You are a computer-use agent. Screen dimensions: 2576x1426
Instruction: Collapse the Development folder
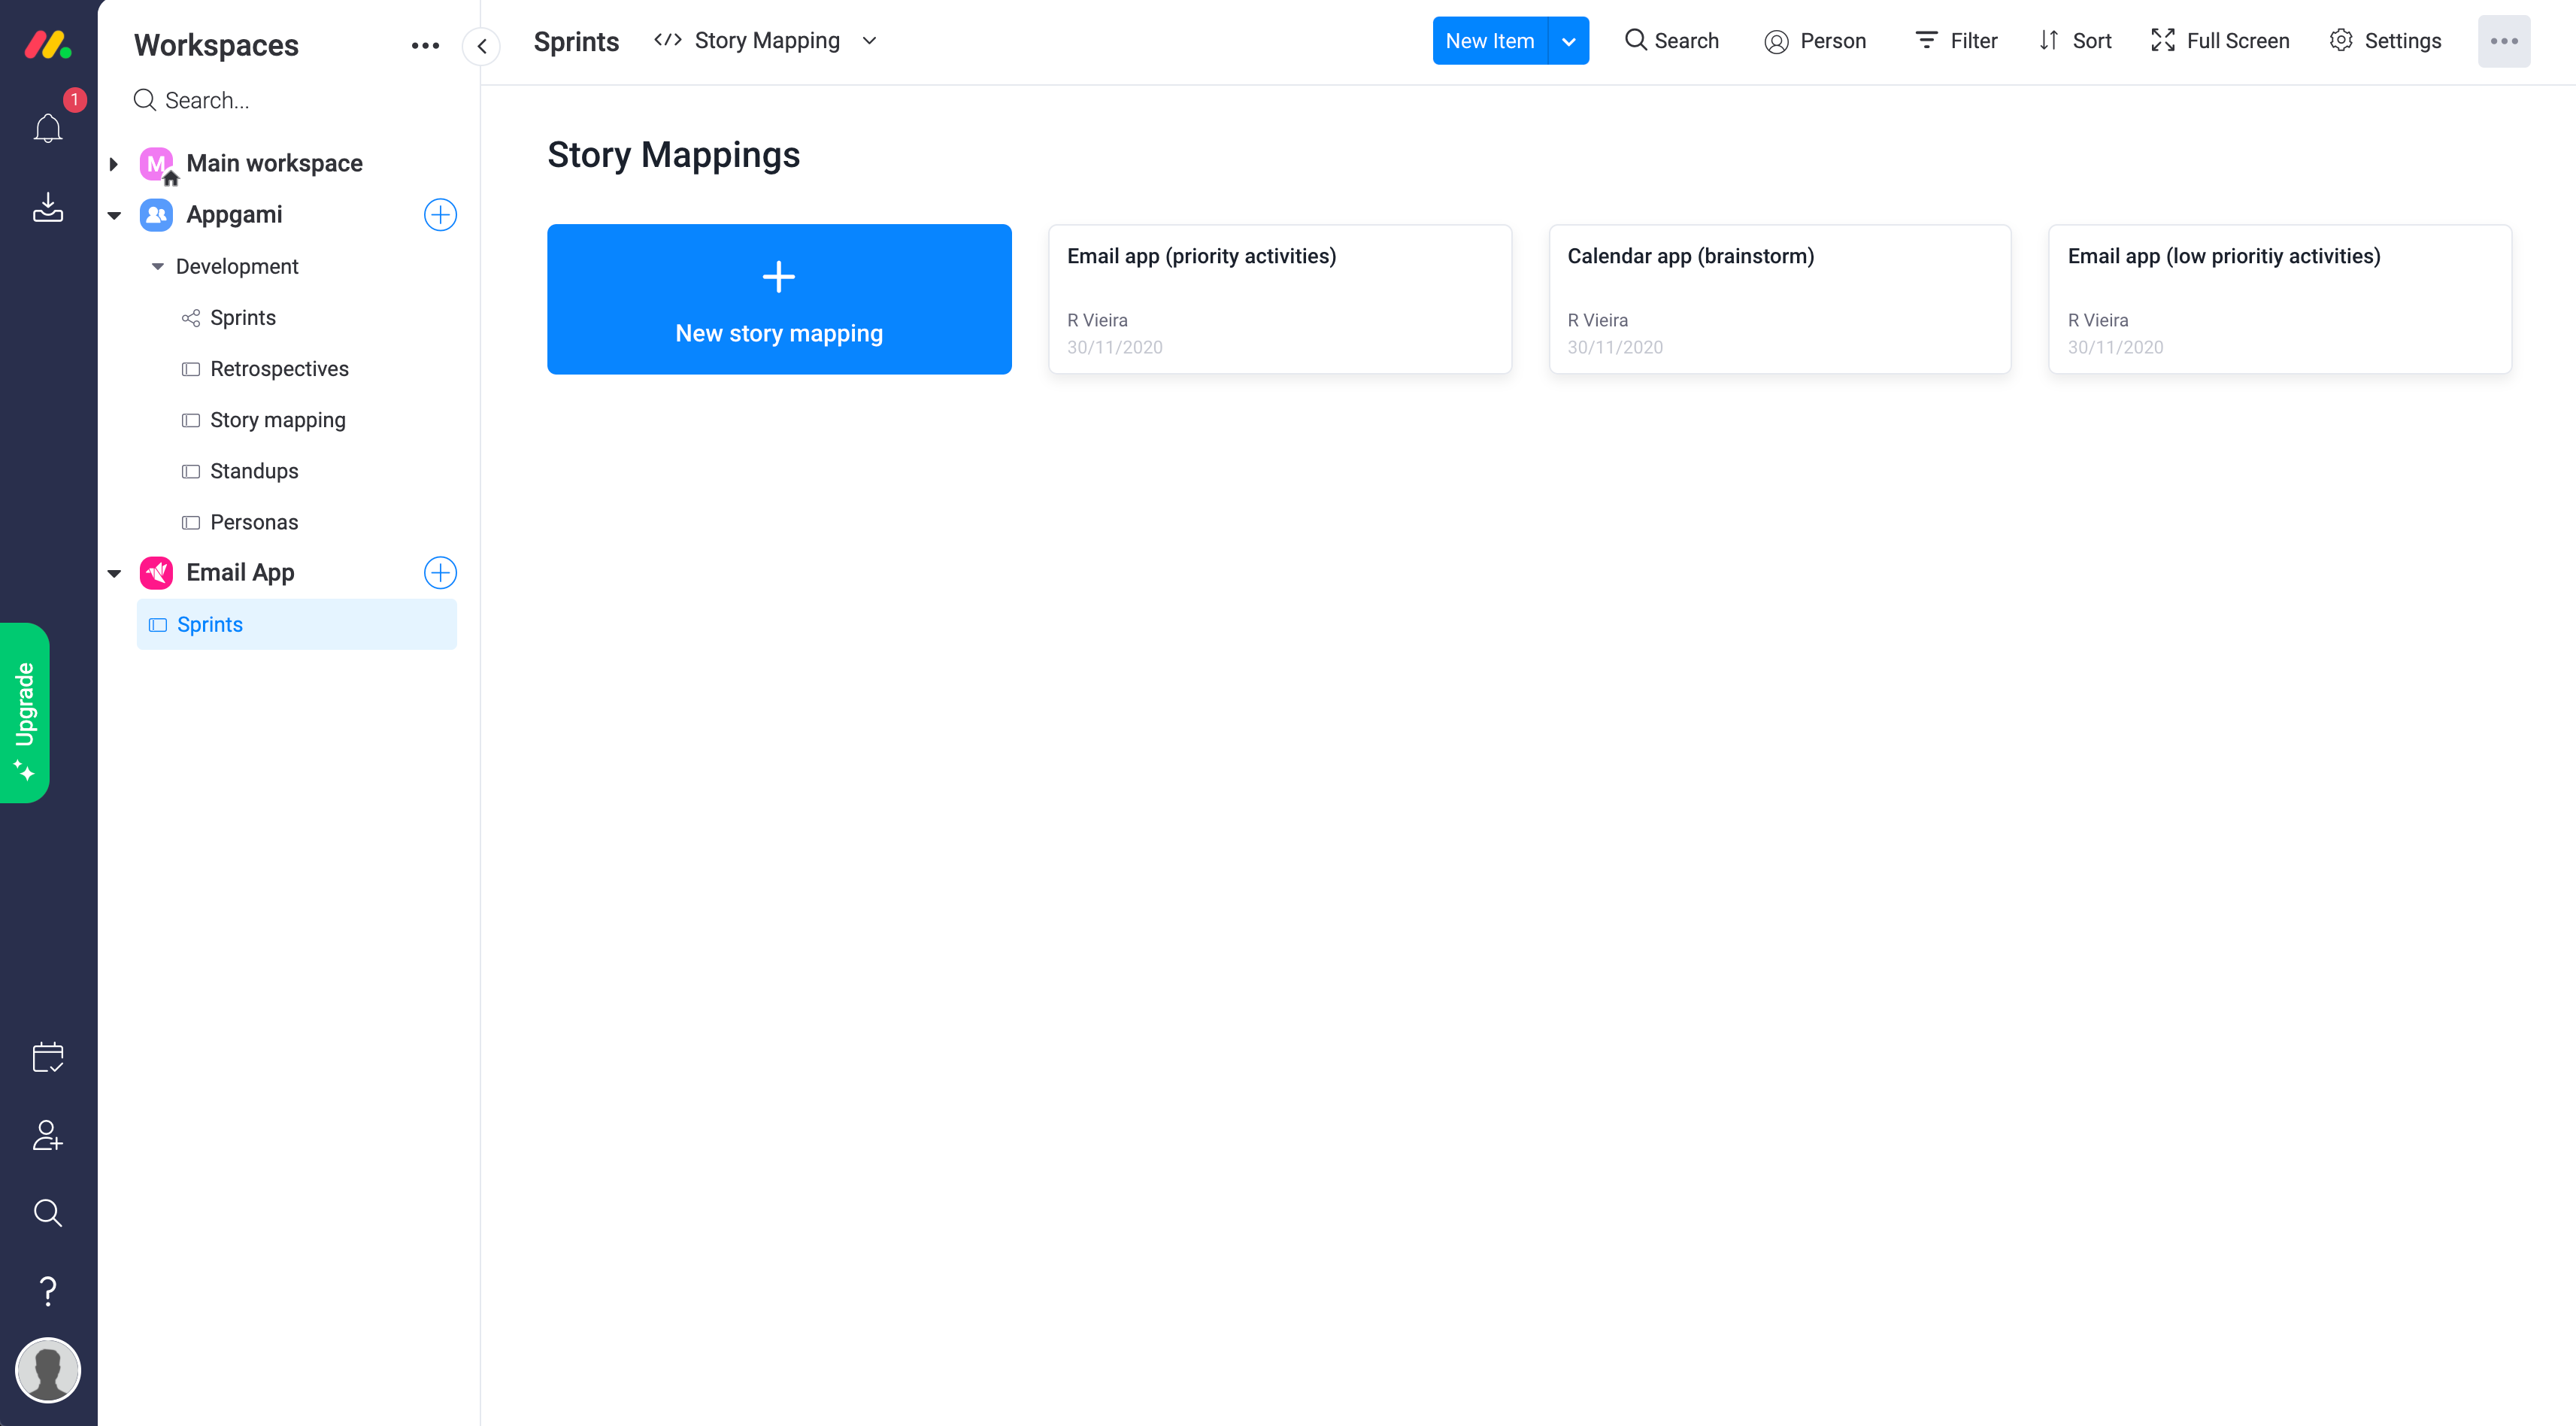157,267
